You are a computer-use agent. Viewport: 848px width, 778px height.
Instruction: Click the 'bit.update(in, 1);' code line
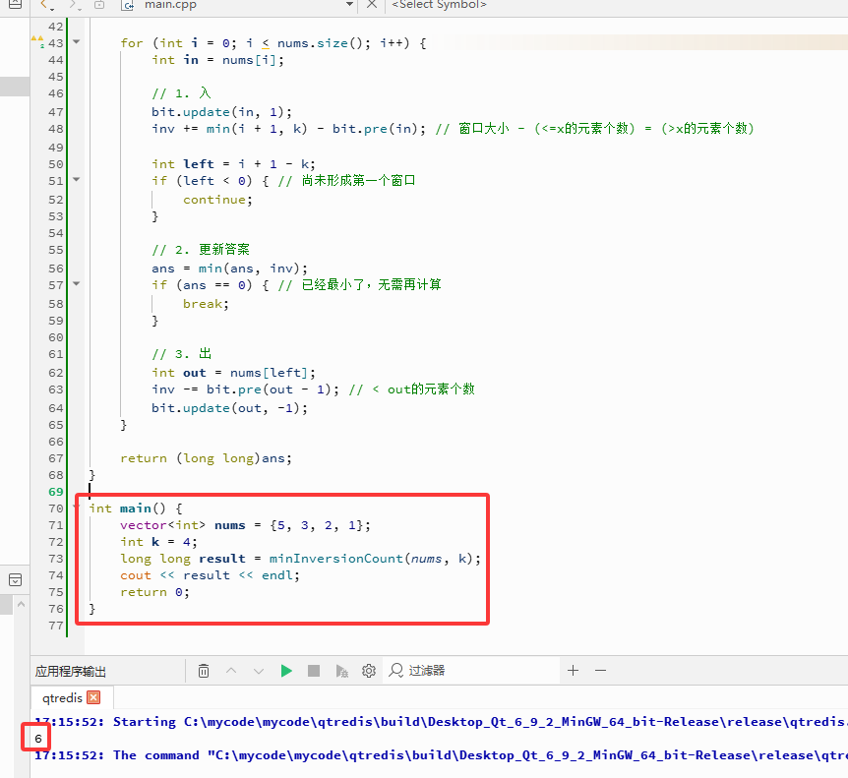tap(221, 112)
